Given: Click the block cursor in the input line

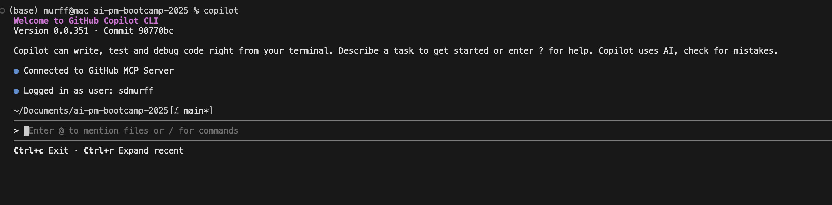Looking at the screenshot, I should pyautogui.click(x=26, y=131).
